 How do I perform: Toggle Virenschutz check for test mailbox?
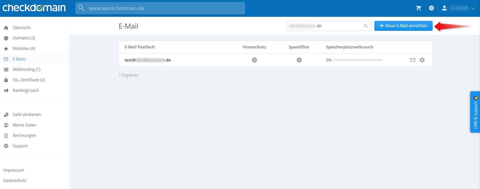point(254,60)
